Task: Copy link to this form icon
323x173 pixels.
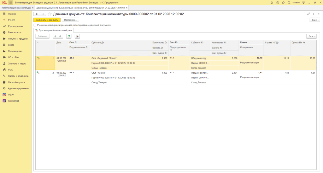Action: (x=308, y=14)
